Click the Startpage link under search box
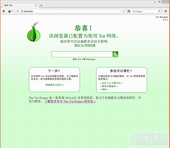The image size is (170, 148). 91,59
